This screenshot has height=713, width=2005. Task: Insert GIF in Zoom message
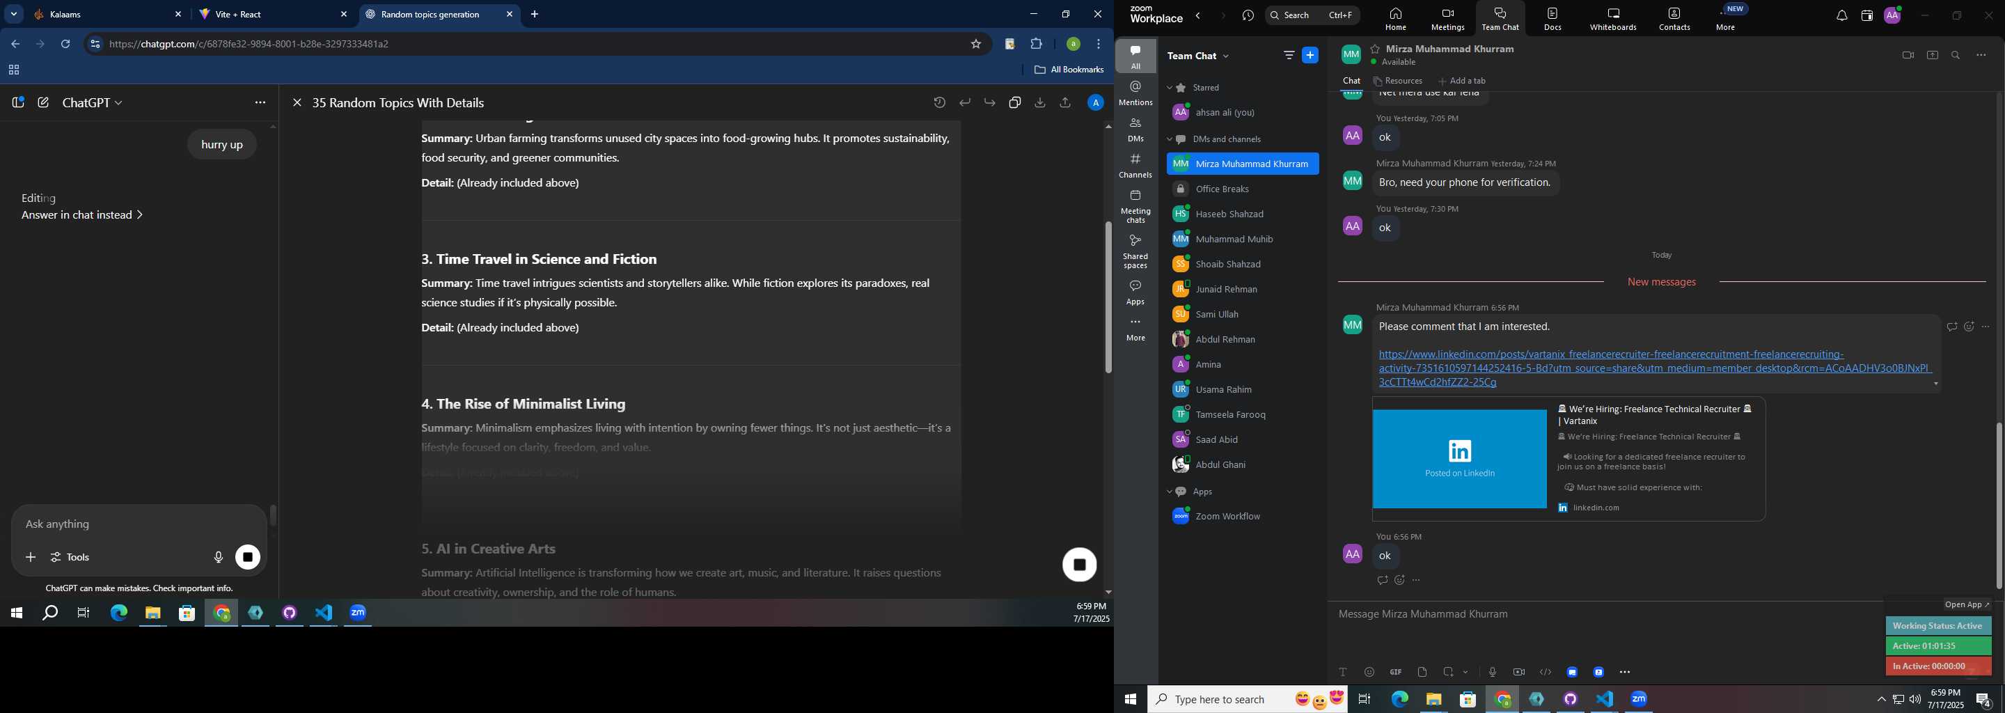1396,672
